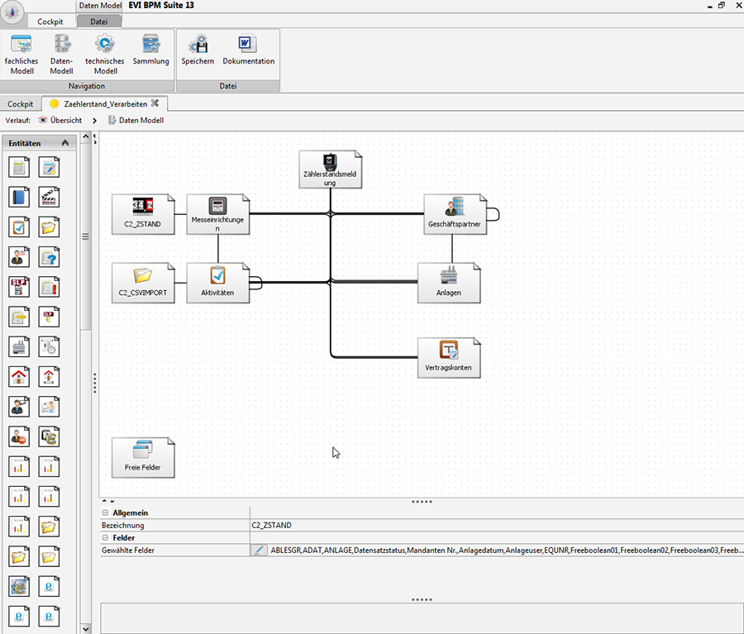Screen dimensions: 744x634
Task: Select the Messeinrichtungen entity node
Action: tap(217, 214)
